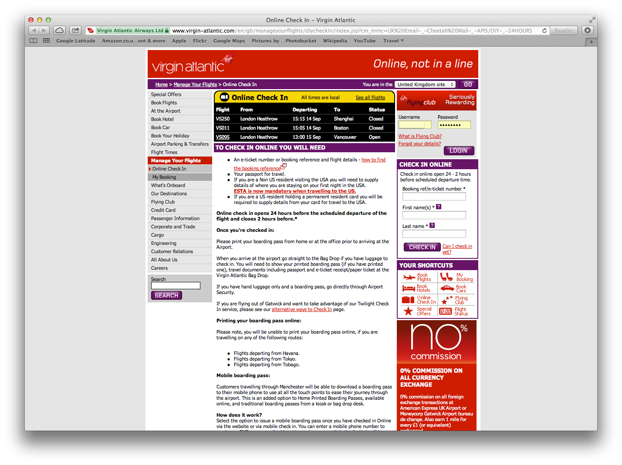Click the SEARCH button

166,295
